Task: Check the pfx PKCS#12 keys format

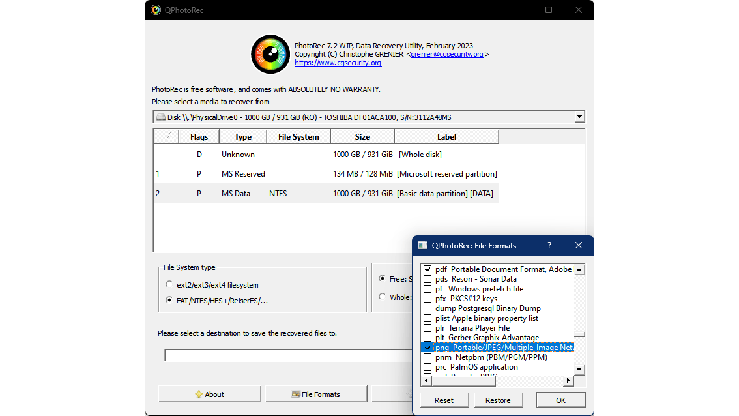Action: pyautogui.click(x=427, y=299)
